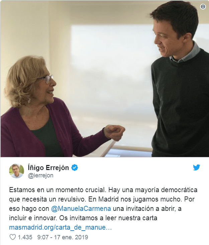Click the blue verified badge

point(75,168)
